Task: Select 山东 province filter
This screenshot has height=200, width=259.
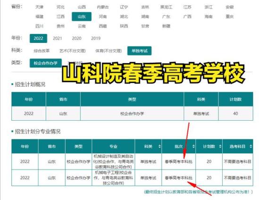Action: pos(82,17)
